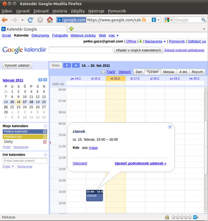Open the Gmail link
Viewport: 208px width, 221px height.
[x=6, y=36]
